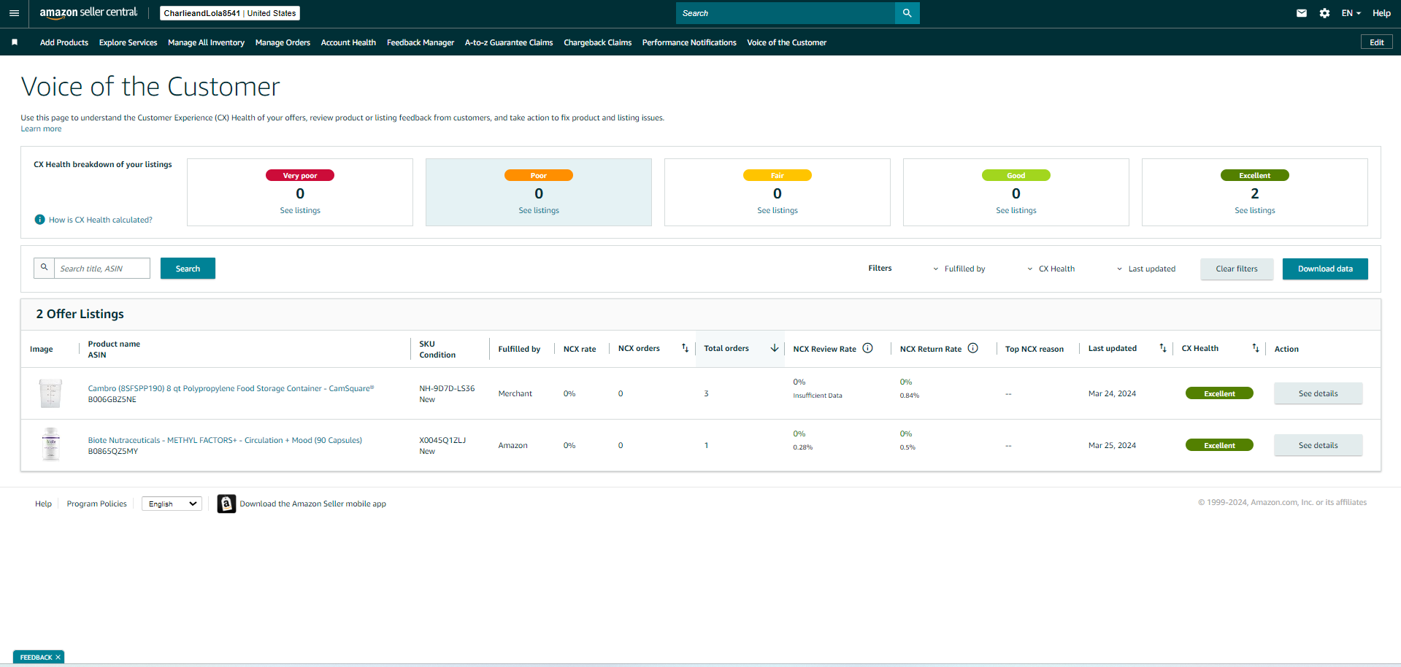Open Chargeback Claims
1401x667 pixels.
pyautogui.click(x=598, y=42)
